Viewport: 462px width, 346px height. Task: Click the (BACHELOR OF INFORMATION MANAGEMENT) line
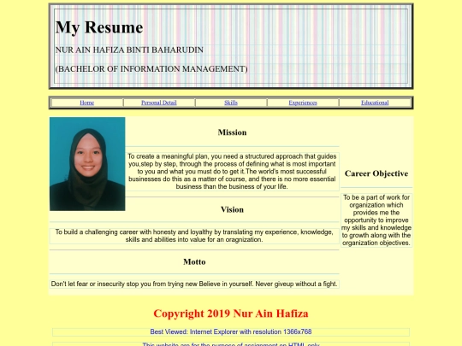151,69
